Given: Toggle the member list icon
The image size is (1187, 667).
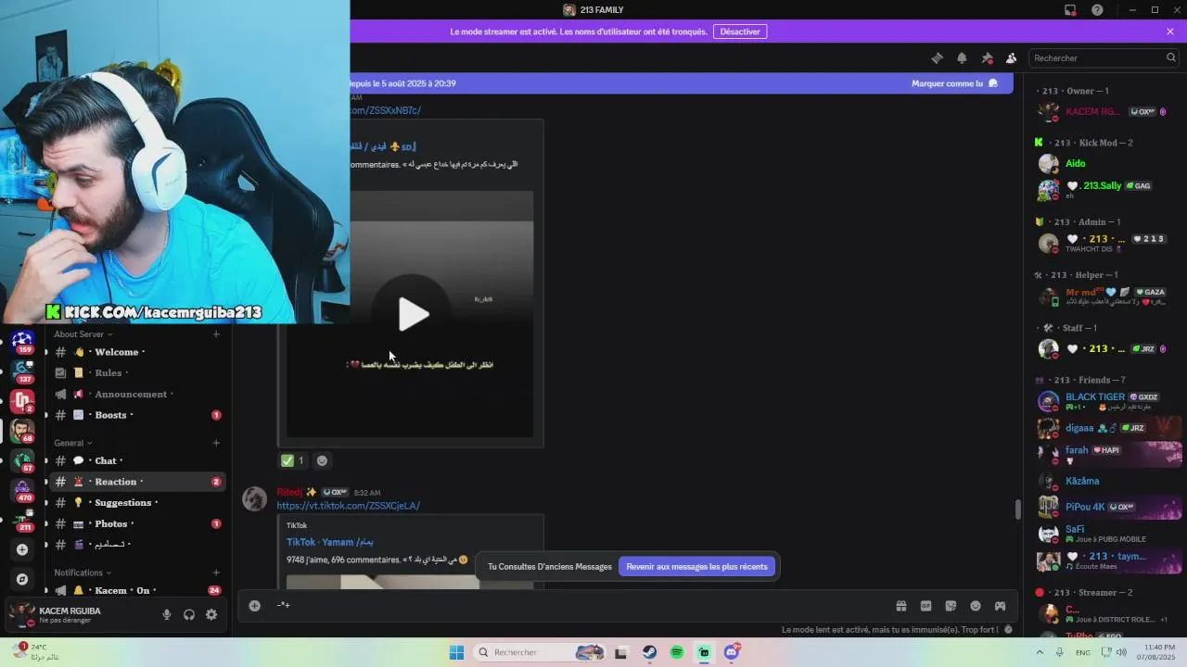Looking at the screenshot, I should coord(1011,57).
